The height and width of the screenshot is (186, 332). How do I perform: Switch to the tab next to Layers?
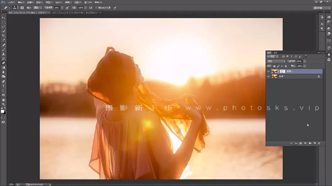pyautogui.click(x=276, y=53)
